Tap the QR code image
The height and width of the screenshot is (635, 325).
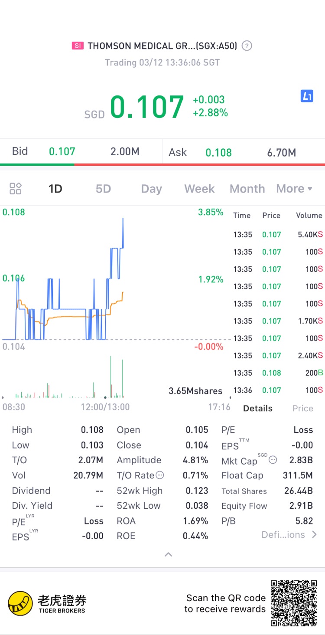point(294,603)
